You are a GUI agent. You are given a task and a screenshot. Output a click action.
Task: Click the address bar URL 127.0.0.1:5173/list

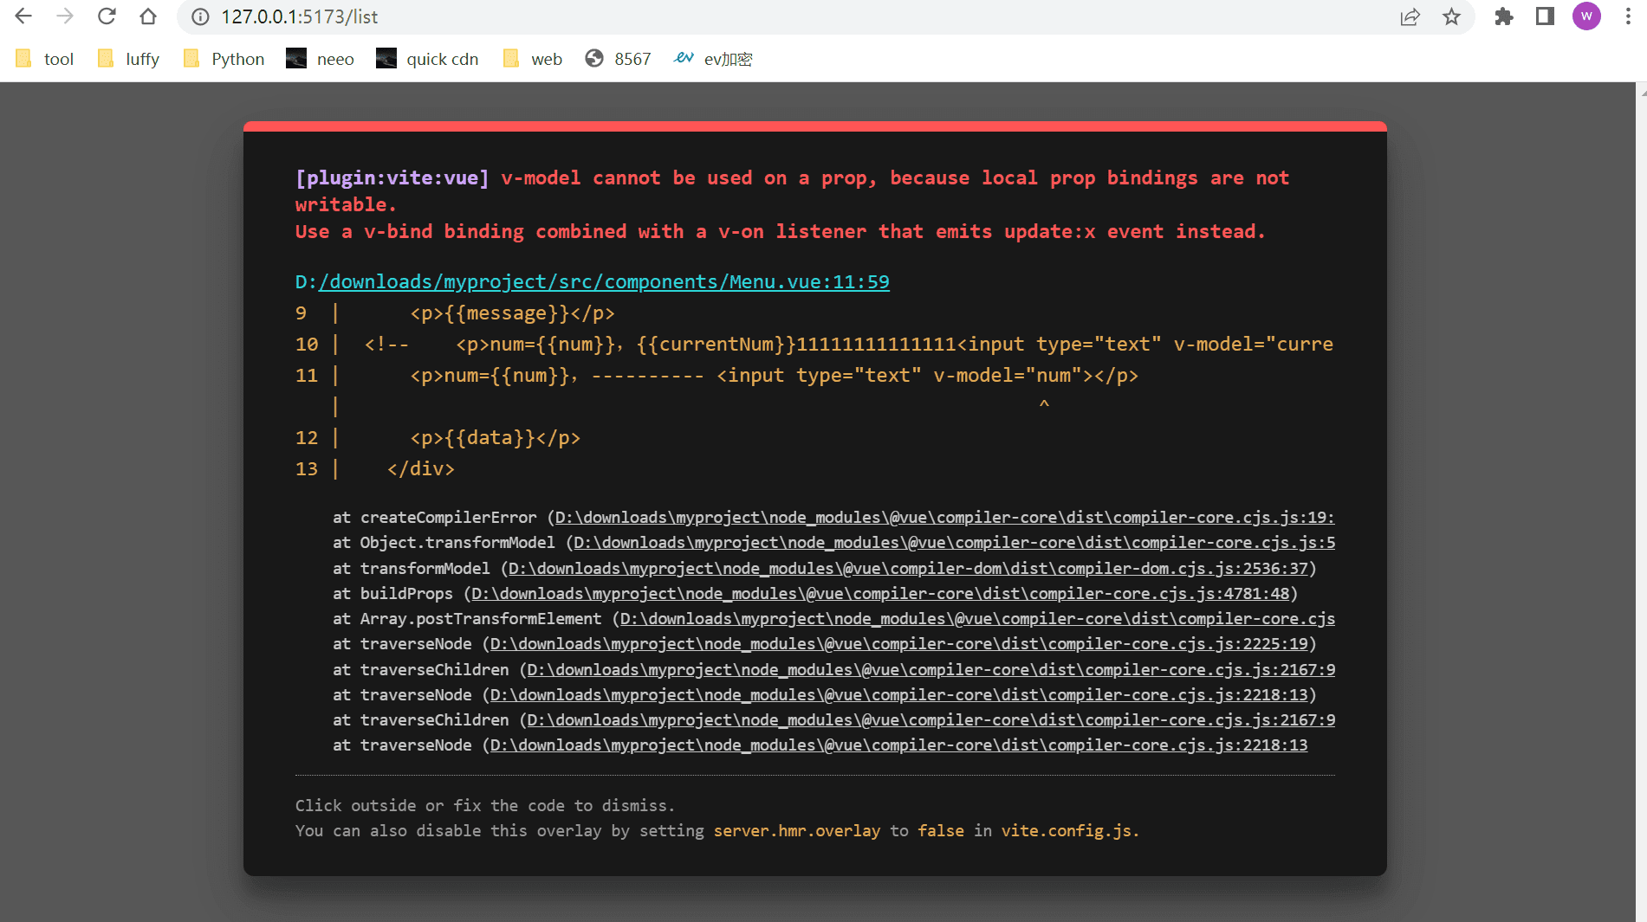(x=299, y=16)
